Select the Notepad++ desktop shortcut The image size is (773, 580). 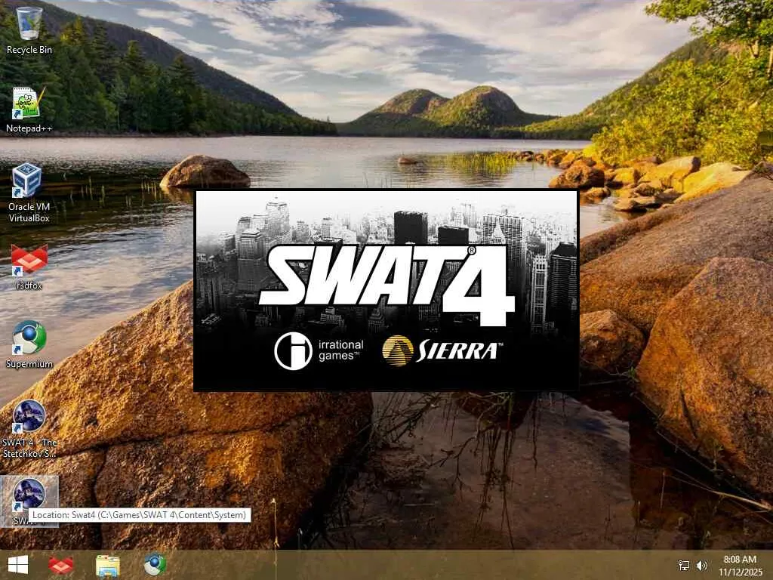pyautogui.click(x=29, y=110)
